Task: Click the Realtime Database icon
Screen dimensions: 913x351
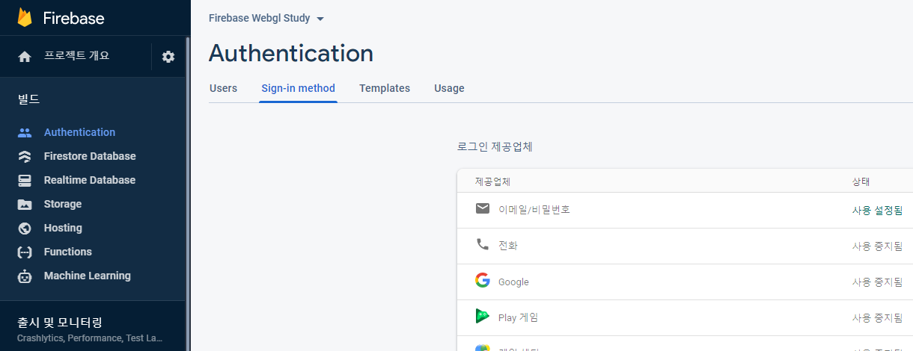Action: click(x=25, y=180)
